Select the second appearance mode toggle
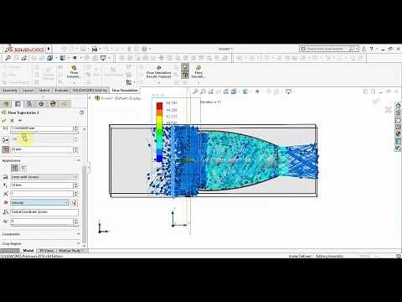 tap(23, 168)
